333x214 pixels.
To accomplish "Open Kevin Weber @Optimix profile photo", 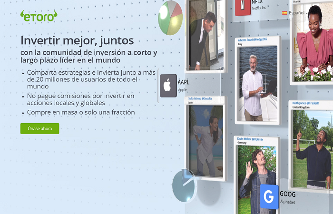I will point(257,179).
